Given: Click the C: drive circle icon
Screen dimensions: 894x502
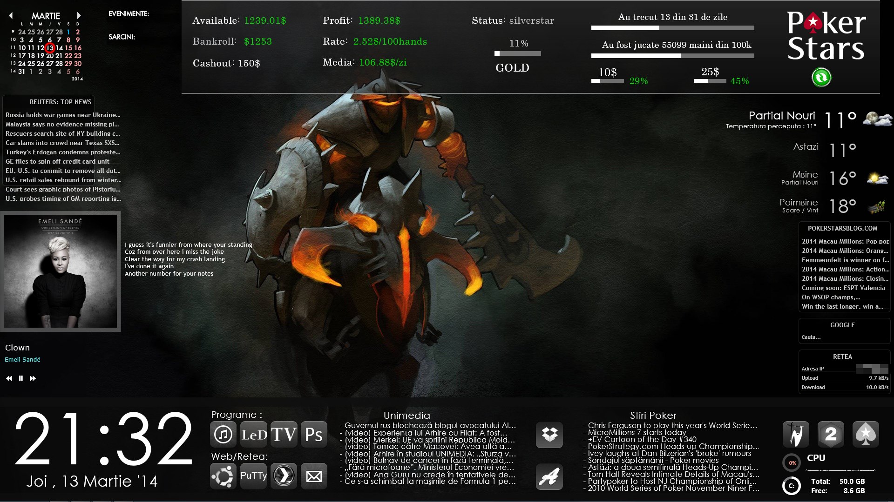Looking at the screenshot, I should point(792,486).
